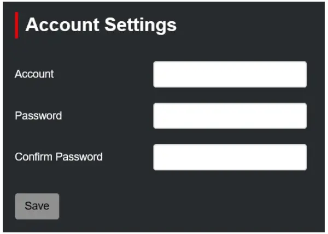Click the Password label text
Viewport: 328px width, 234px height.
point(38,116)
